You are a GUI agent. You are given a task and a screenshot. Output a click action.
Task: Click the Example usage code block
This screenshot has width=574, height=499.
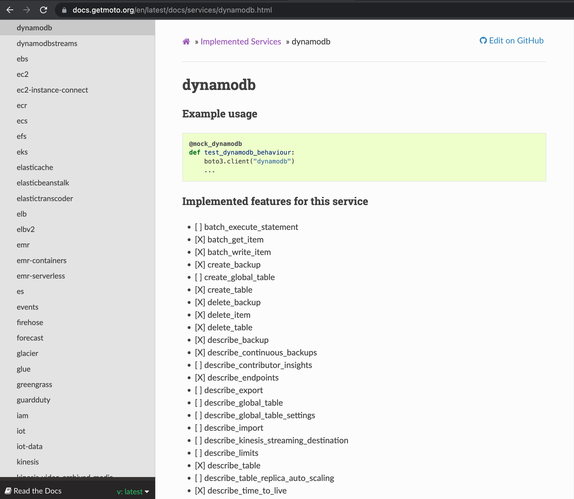(364, 157)
